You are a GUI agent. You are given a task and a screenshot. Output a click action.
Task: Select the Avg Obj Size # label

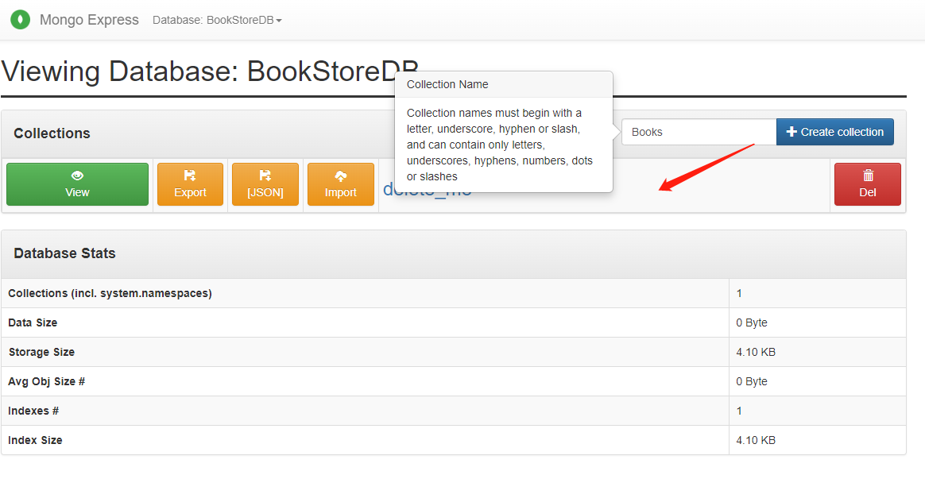[x=47, y=381]
